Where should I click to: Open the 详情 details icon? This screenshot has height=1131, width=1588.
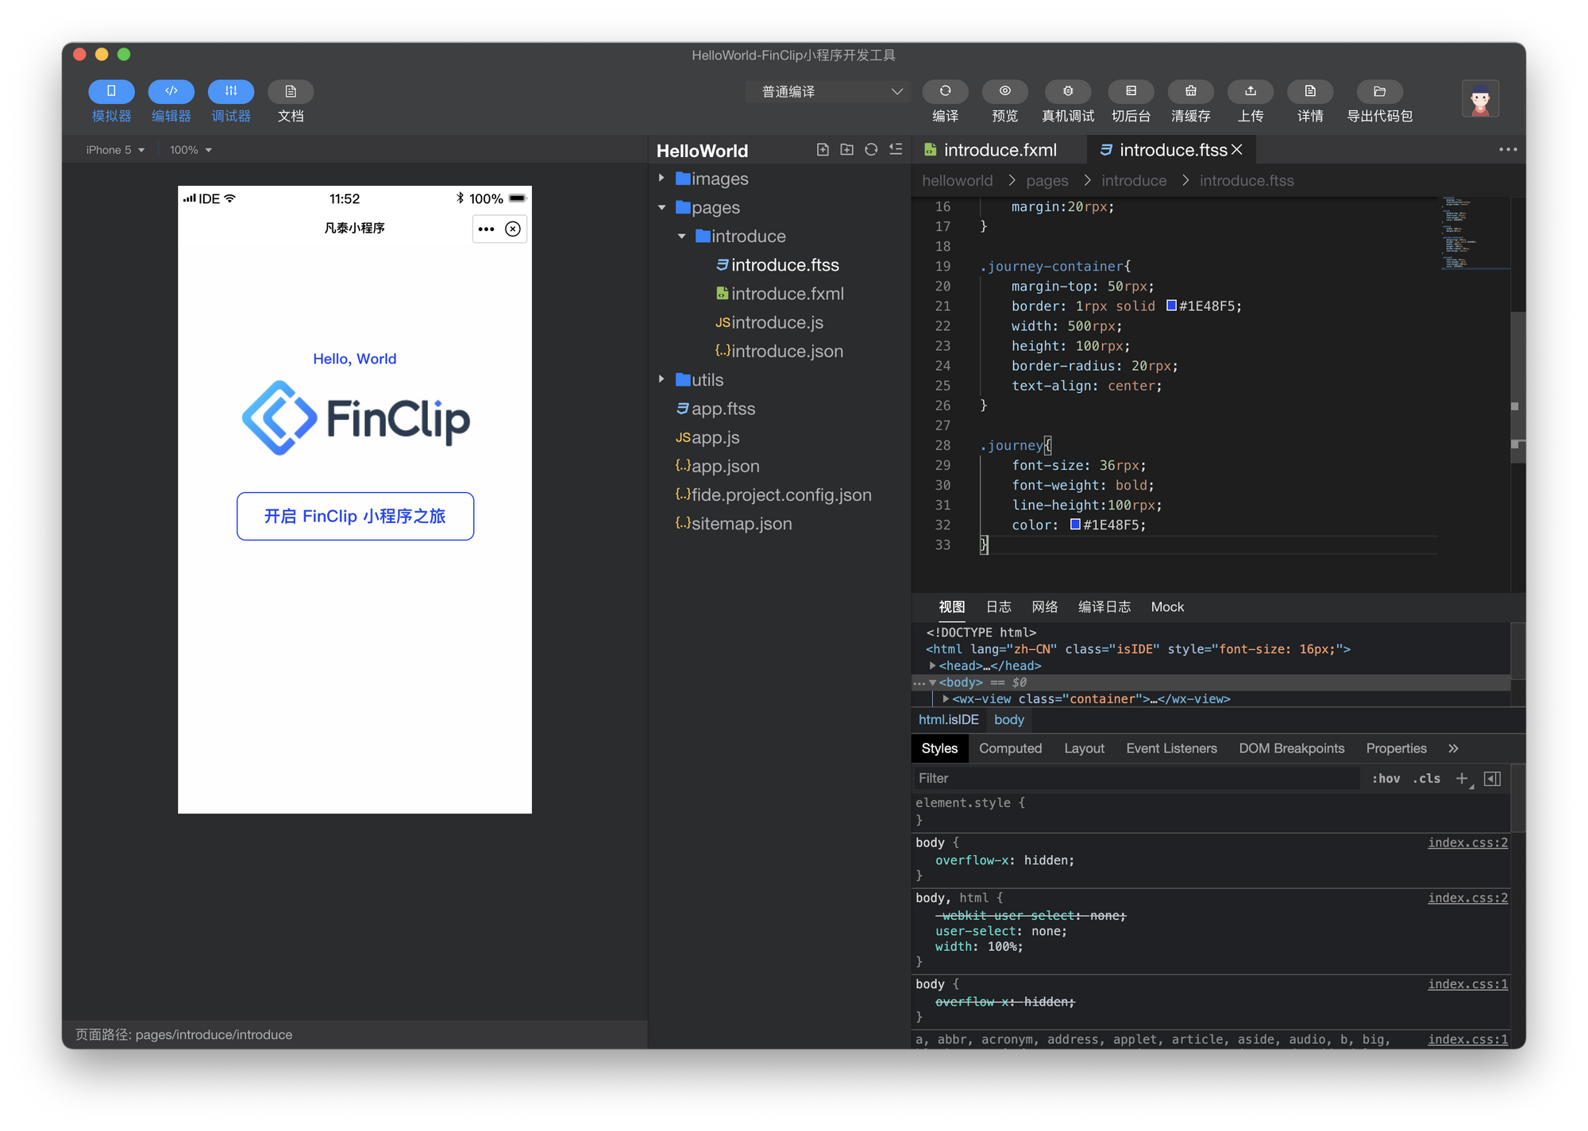[x=1310, y=91]
